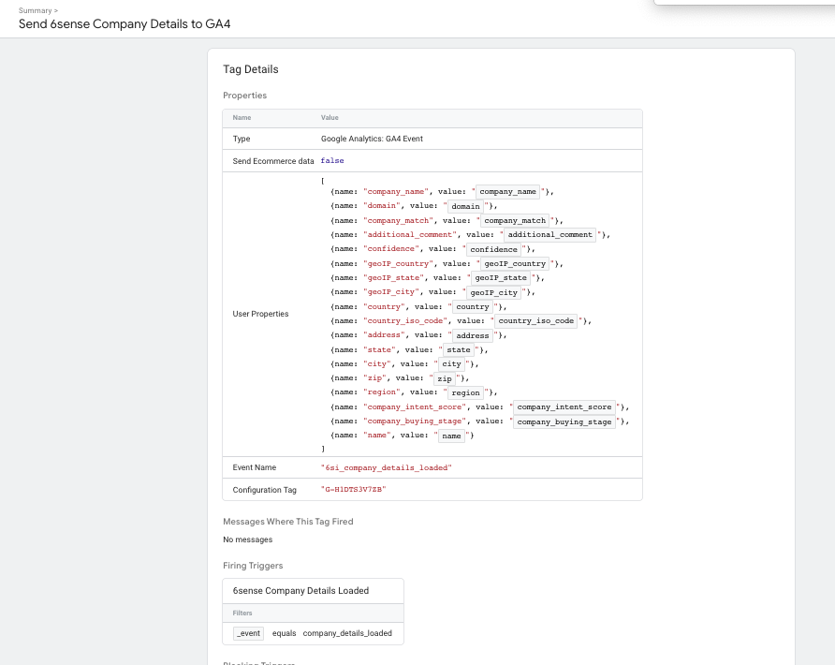835x665 pixels.
Task: Open the address variable chip
Action: click(x=473, y=335)
